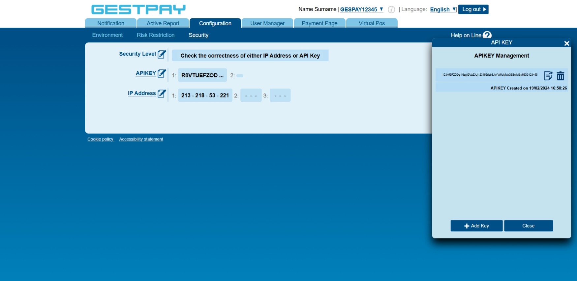The height and width of the screenshot is (281, 577).
Task: Switch to the Notification tab
Action: 111,23
